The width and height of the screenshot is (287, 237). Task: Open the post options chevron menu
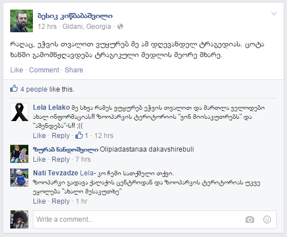tap(274, 14)
